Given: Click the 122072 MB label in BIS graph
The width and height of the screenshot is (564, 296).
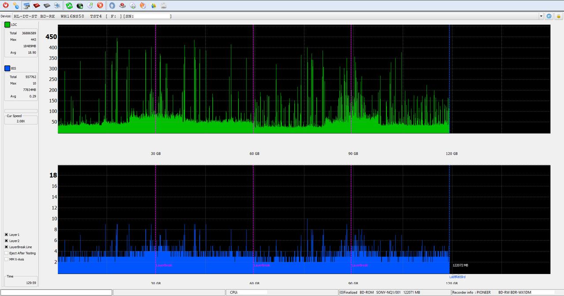Looking at the screenshot, I should [x=460, y=265].
